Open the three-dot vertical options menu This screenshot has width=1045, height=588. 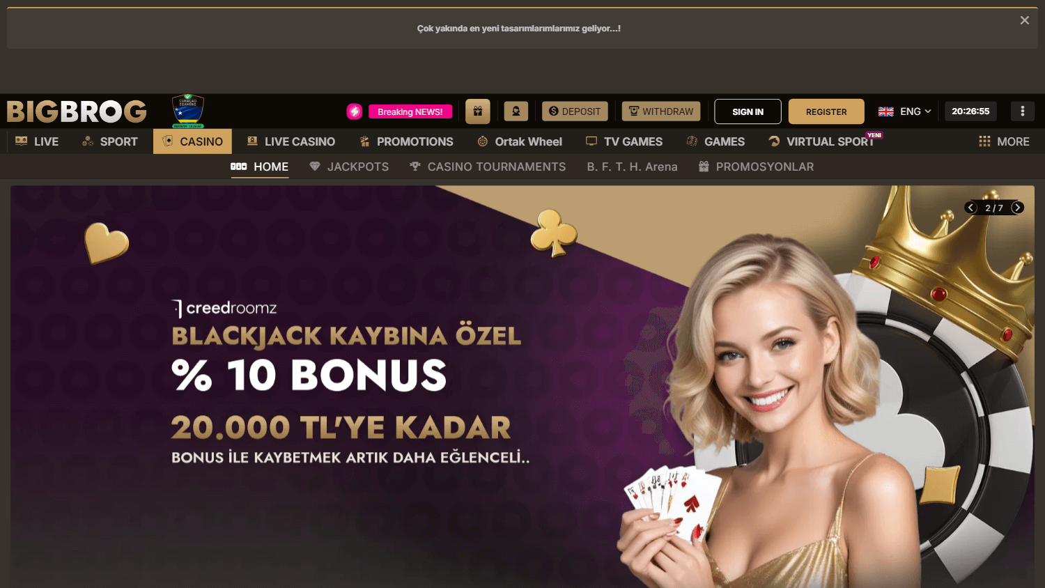[1022, 111]
